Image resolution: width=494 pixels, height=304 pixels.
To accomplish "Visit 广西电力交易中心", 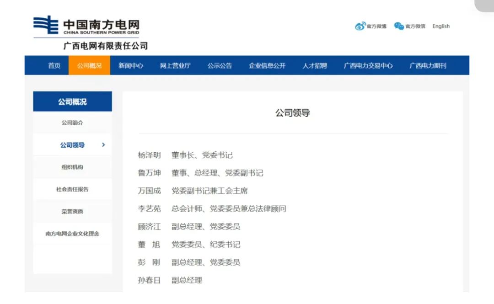I will click(x=368, y=65).
